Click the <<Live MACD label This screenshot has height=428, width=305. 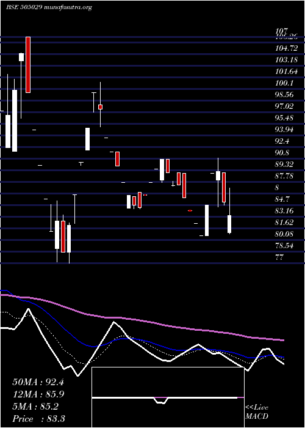coord(257,412)
